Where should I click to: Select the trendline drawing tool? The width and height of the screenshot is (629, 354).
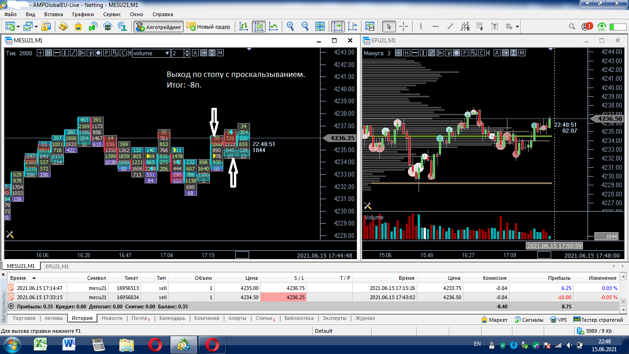[450, 26]
